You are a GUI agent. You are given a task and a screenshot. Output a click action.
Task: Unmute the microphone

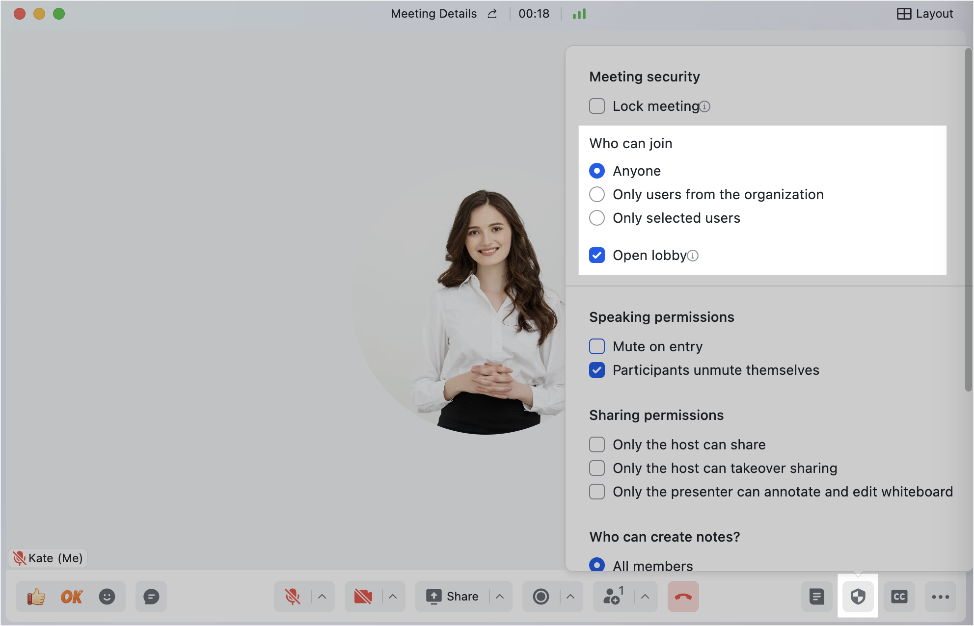click(x=293, y=597)
